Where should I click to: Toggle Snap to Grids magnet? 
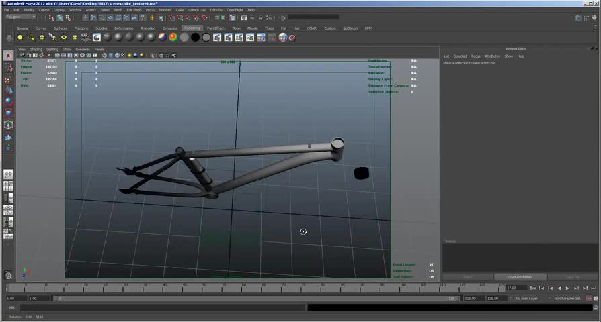[171, 17]
